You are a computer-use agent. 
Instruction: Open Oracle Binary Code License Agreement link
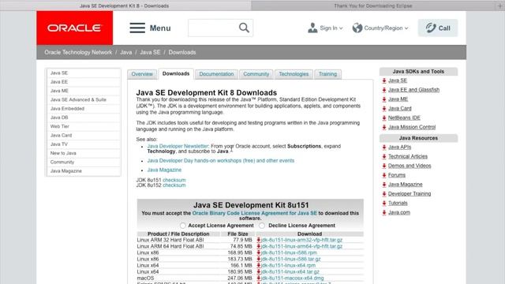point(254,213)
